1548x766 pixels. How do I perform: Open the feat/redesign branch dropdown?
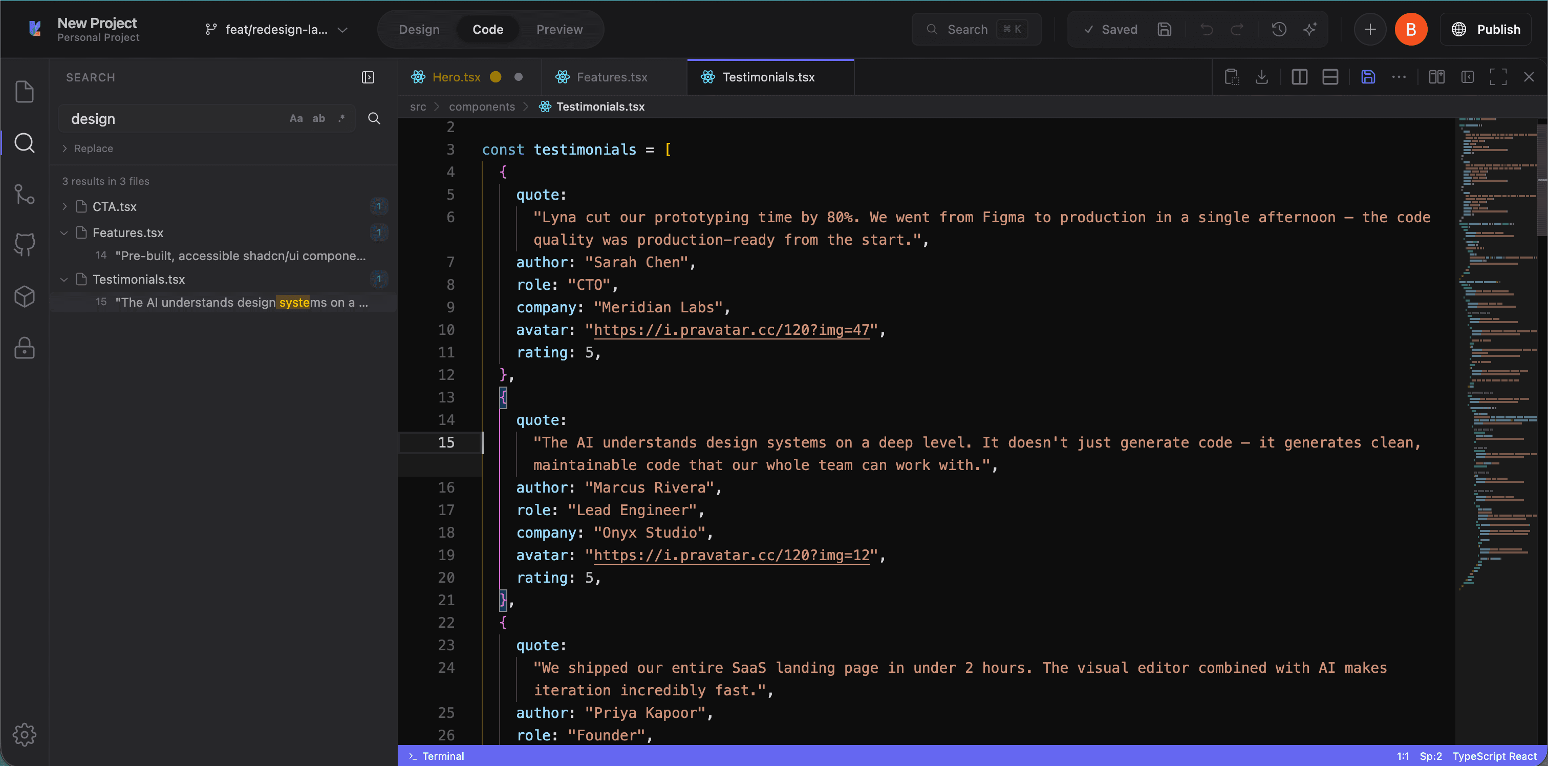click(276, 30)
